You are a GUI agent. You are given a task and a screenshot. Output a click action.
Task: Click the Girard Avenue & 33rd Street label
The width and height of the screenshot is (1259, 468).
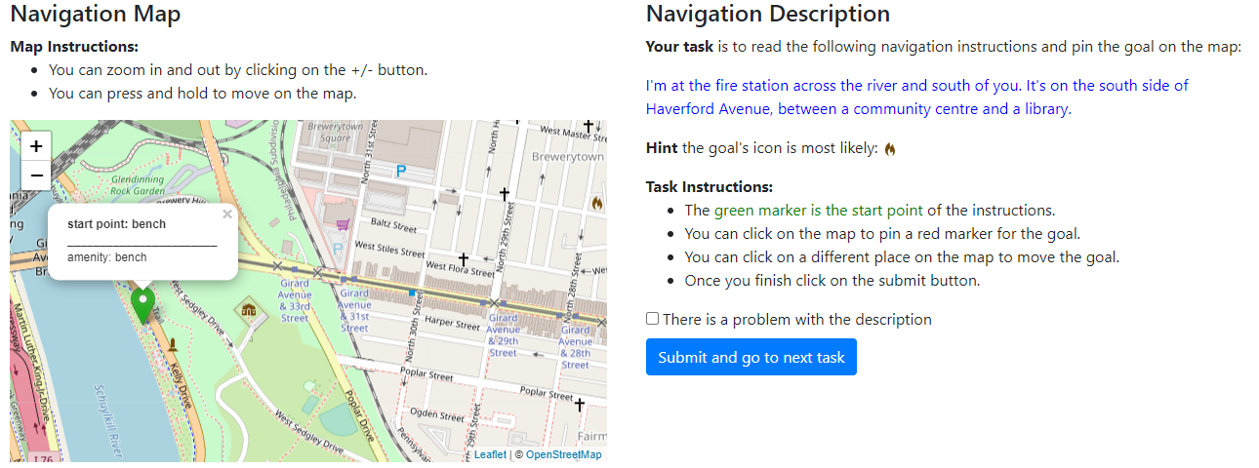(x=295, y=300)
